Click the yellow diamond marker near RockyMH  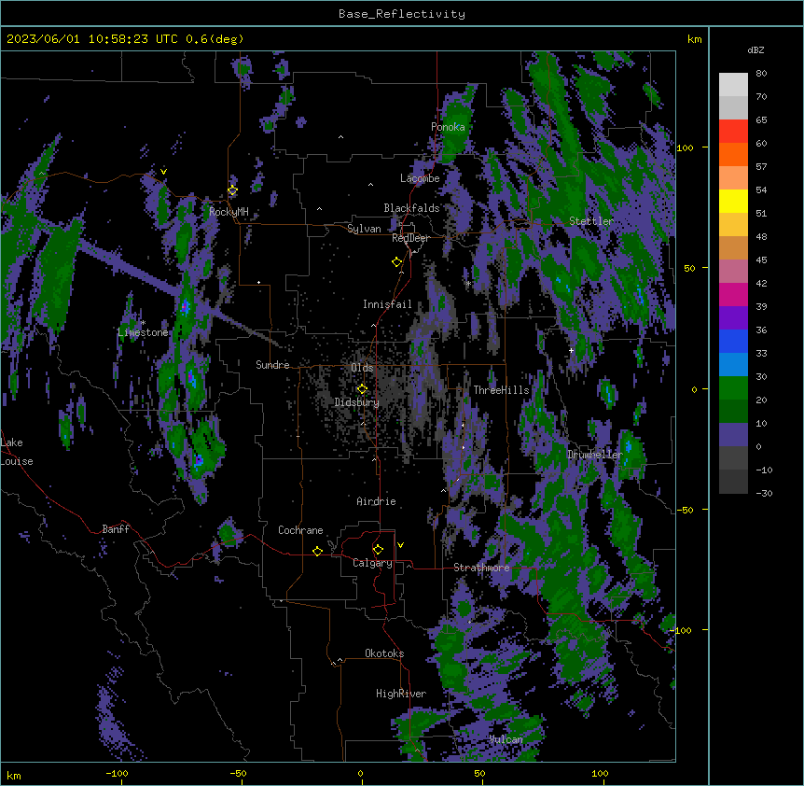(x=233, y=190)
